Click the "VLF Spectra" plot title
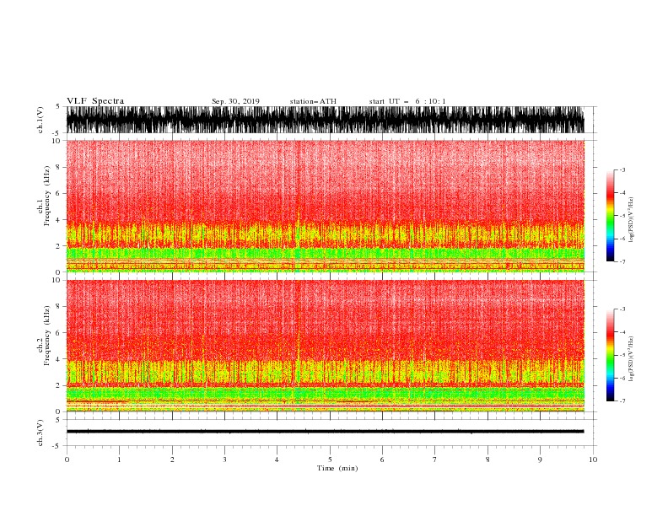The height and width of the screenshot is (516, 668). coord(95,101)
